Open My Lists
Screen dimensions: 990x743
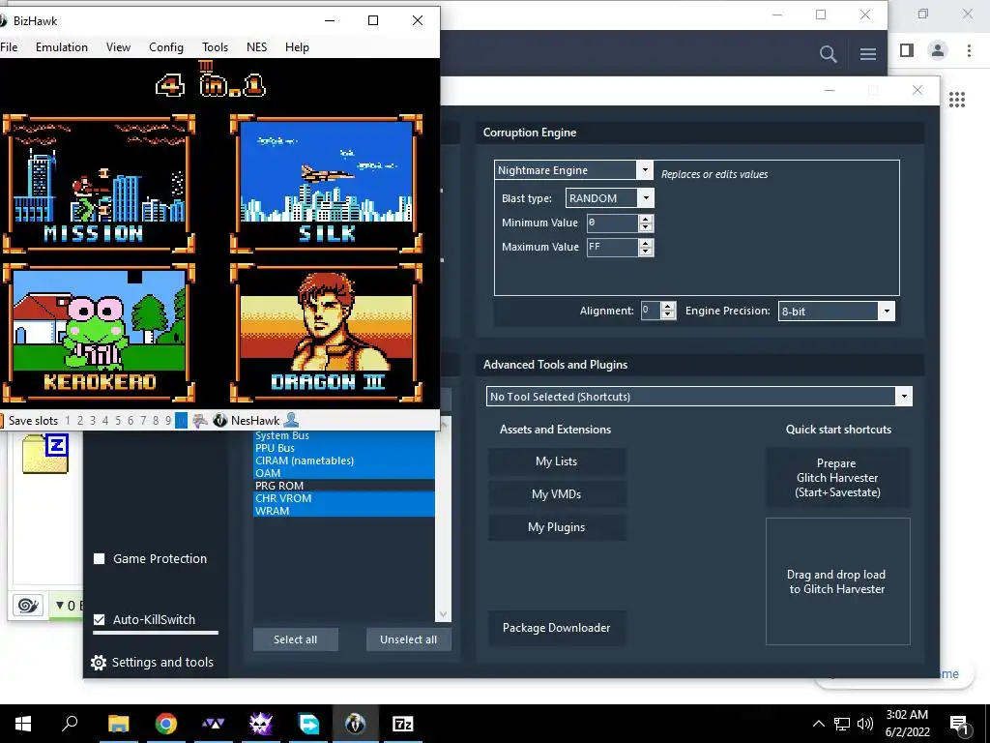[556, 461]
